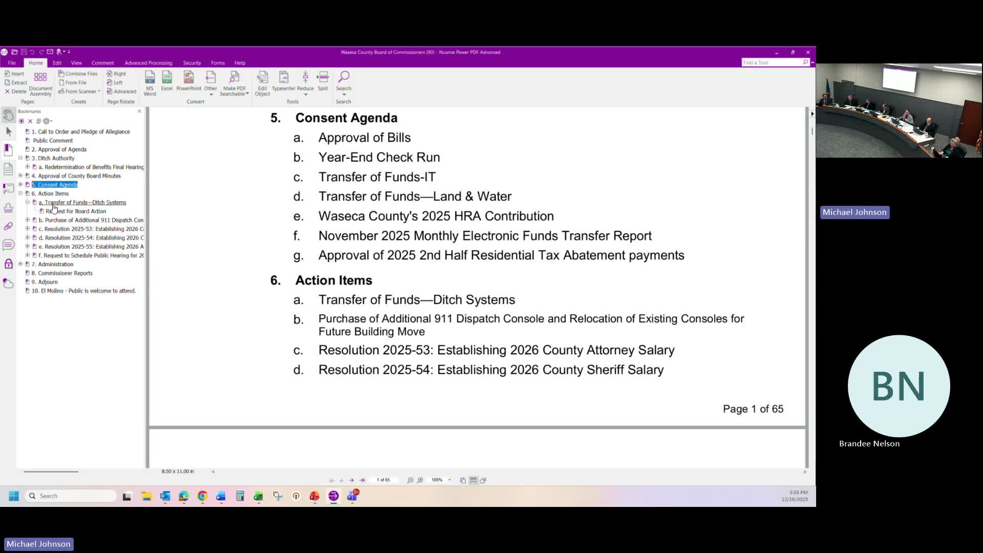Expand the 5. Consent Agenda bookmark
Viewport: 983px width, 553px height.
[x=20, y=185]
